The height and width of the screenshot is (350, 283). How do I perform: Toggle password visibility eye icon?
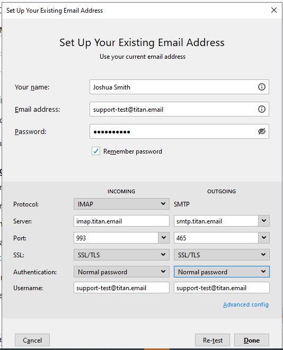262,131
